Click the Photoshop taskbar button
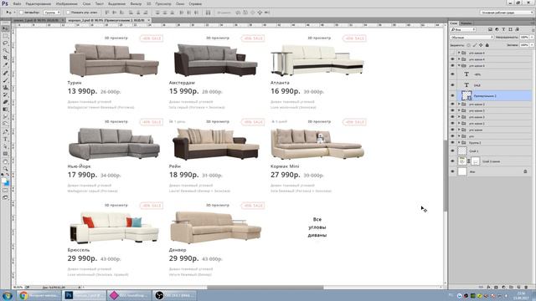The width and height of the screenshot is (536, 301). click(x=85, y=295)
